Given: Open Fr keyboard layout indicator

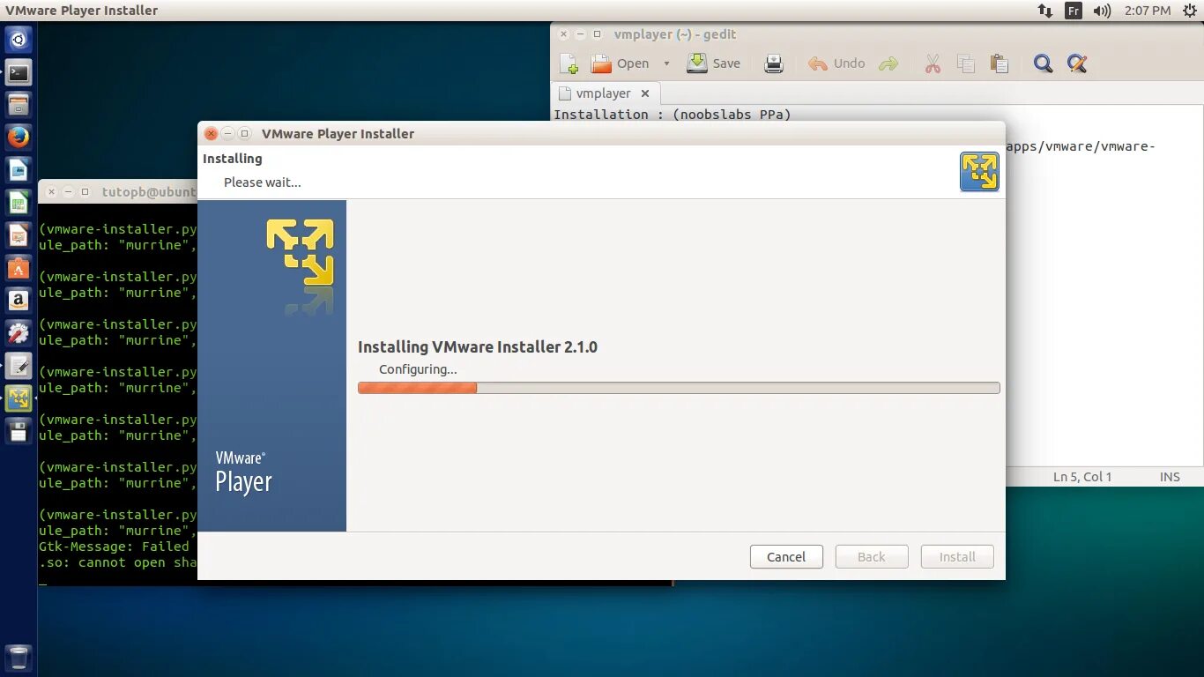Looking at the screenshot, I should (1073, 11).
